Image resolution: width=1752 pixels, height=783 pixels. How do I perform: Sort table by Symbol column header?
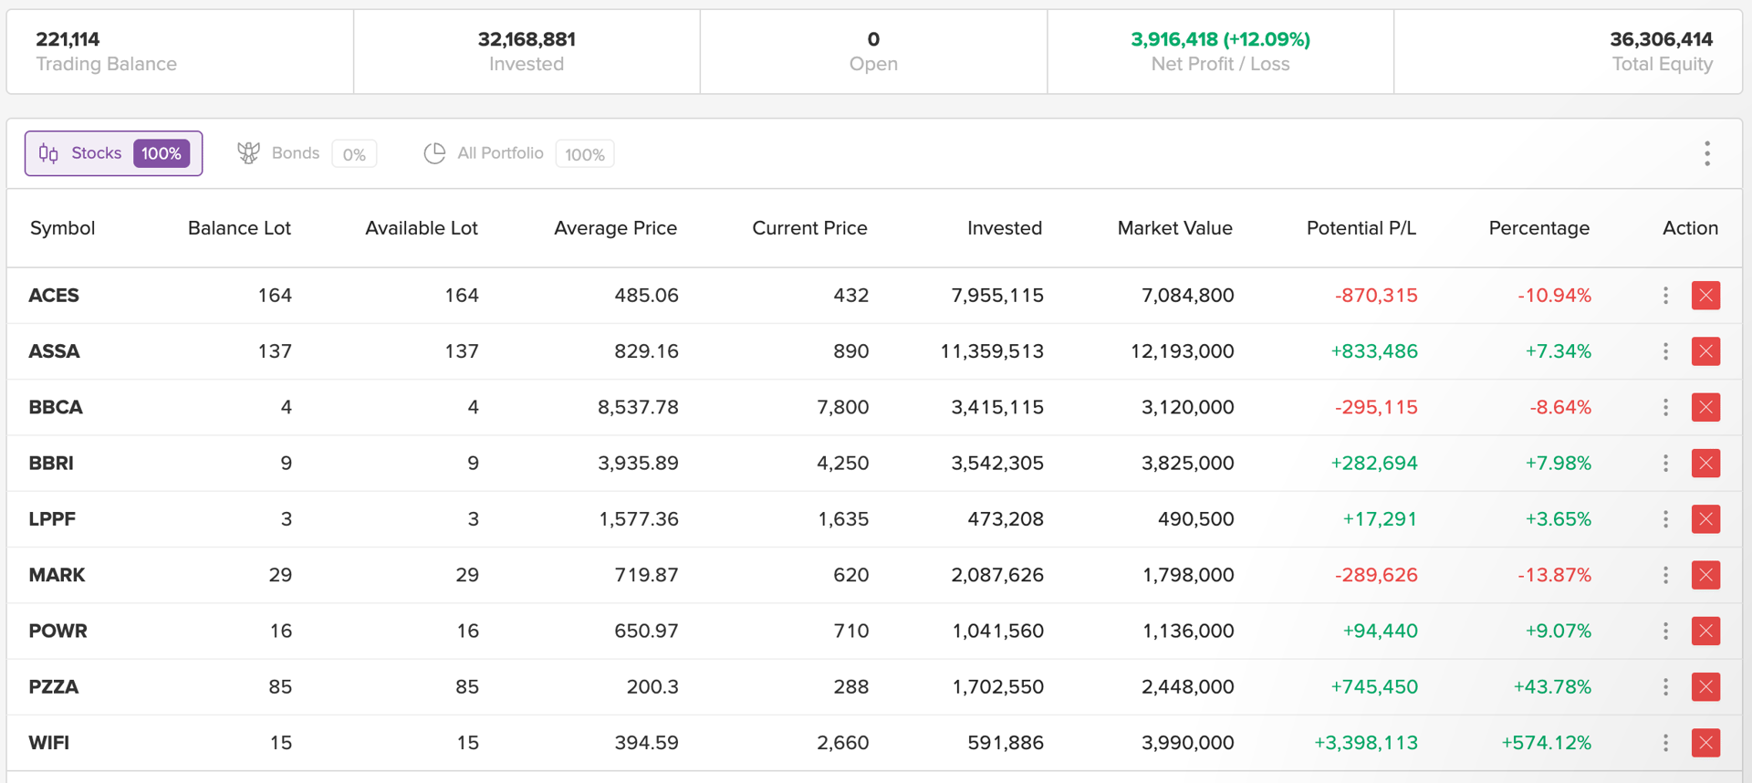click(x=62, y=228)
